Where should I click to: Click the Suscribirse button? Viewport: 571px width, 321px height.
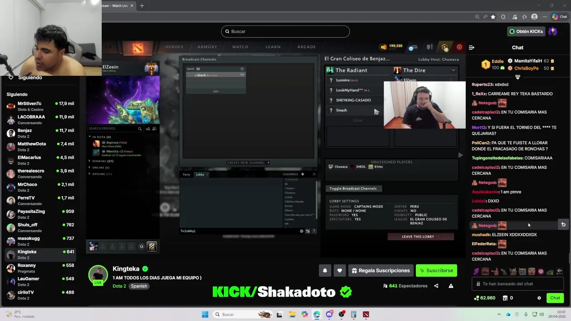tap(437, 271)
